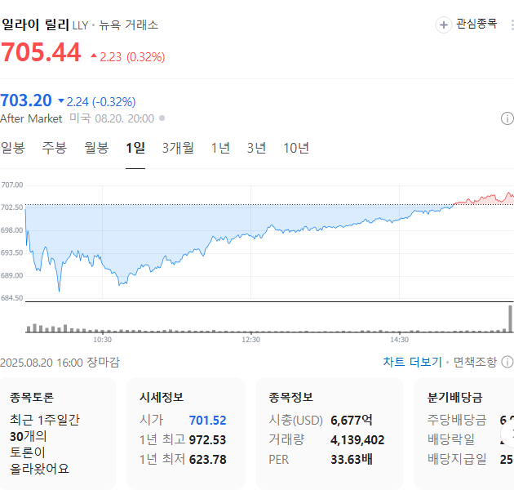Screen dimensions: 514x490
Task: Click the 14:30 time label on chart
Action: tap(399, 340)
